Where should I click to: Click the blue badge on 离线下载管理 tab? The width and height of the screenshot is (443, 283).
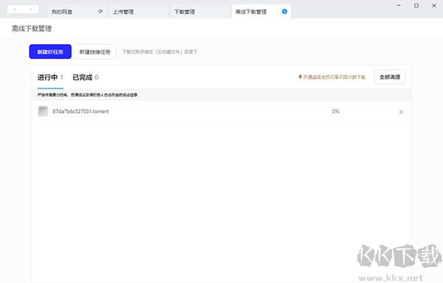(284, 11)
